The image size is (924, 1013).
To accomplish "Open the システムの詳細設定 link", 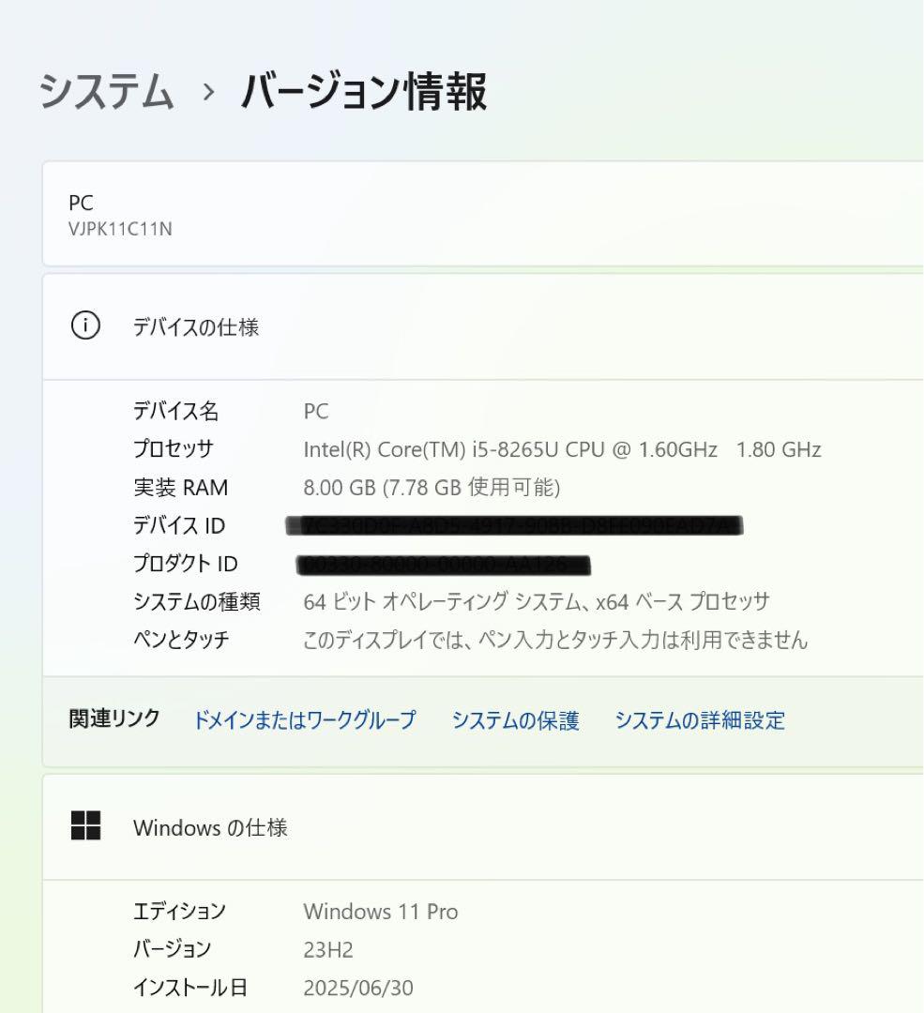I will coord(700,719).
